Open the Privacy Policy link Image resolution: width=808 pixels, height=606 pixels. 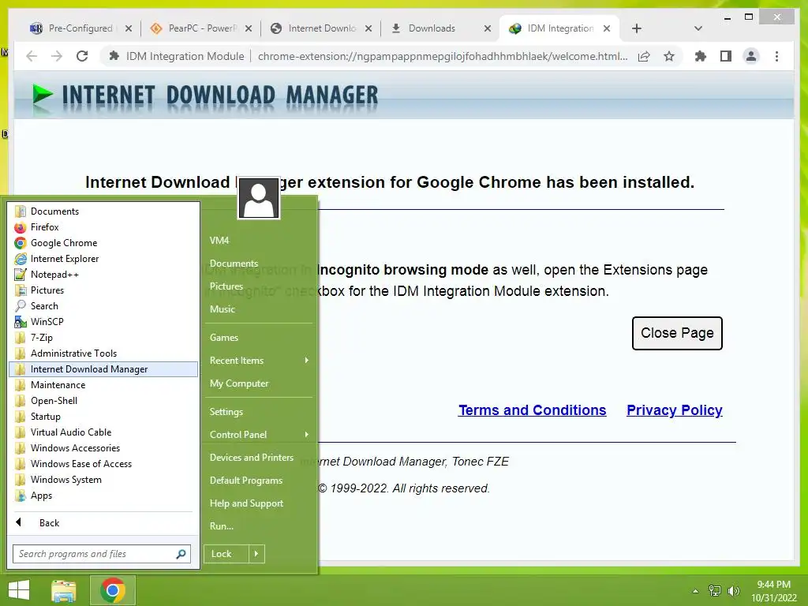pyautogui.click(x=675, y=410)
